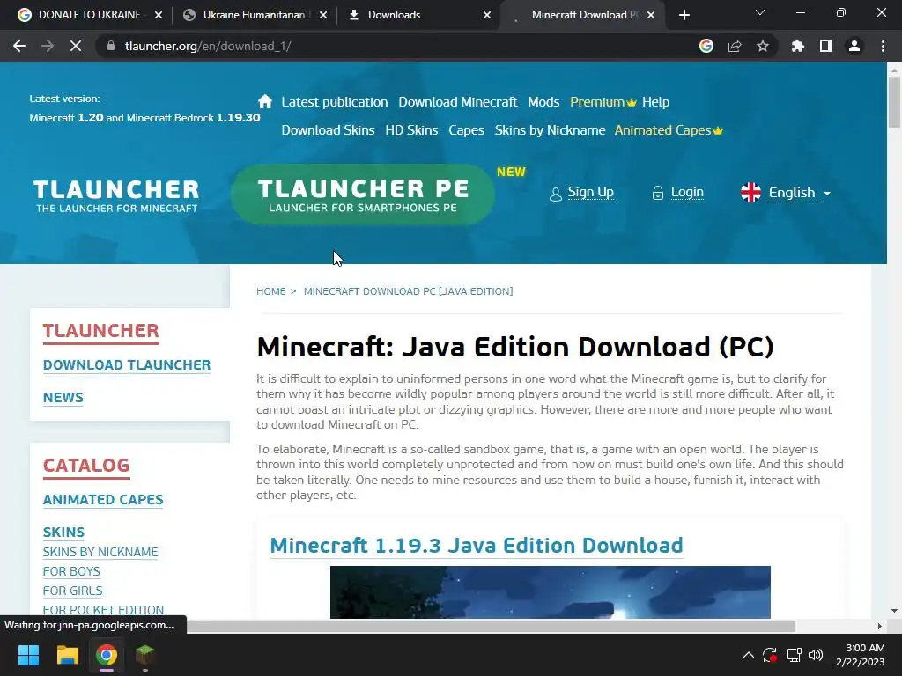Click FOR GIRLS catalog link
Image resolution: width=902 pixels, height=676 pixels.
click(x=72, y=591)
